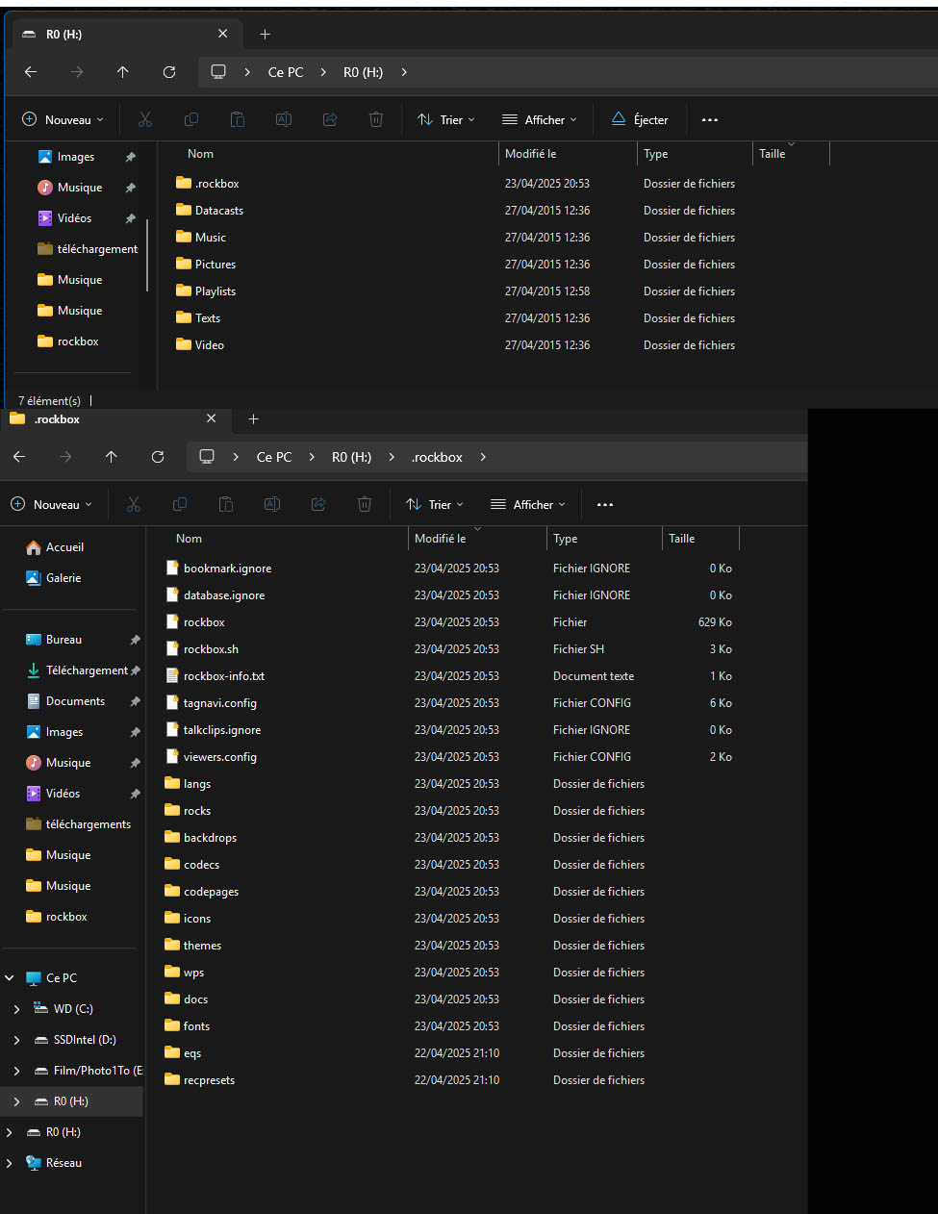Select Film/Photo1To drive in tree

coord(89,1071)
